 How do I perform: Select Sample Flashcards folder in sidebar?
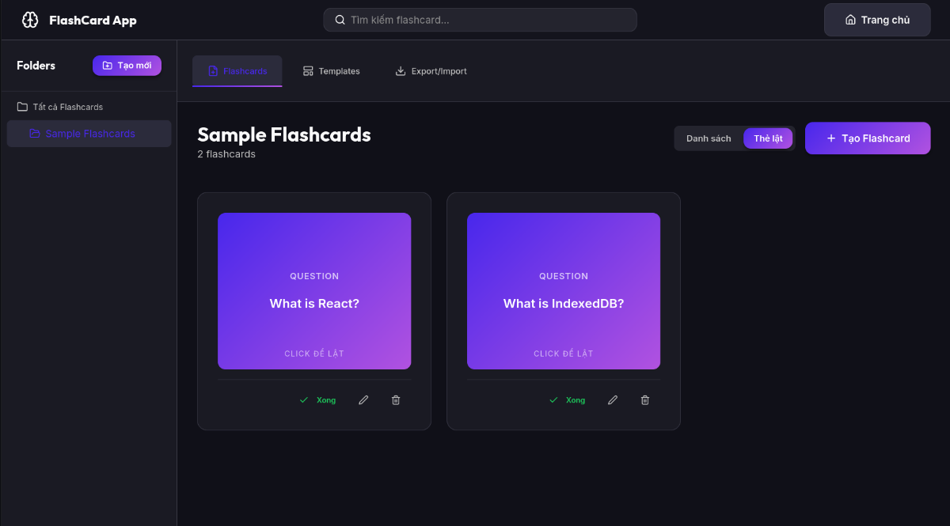[x=88, y=133]
